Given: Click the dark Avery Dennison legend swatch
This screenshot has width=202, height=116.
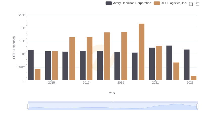Looking at the screenshot, I should (x=109, y=3).
